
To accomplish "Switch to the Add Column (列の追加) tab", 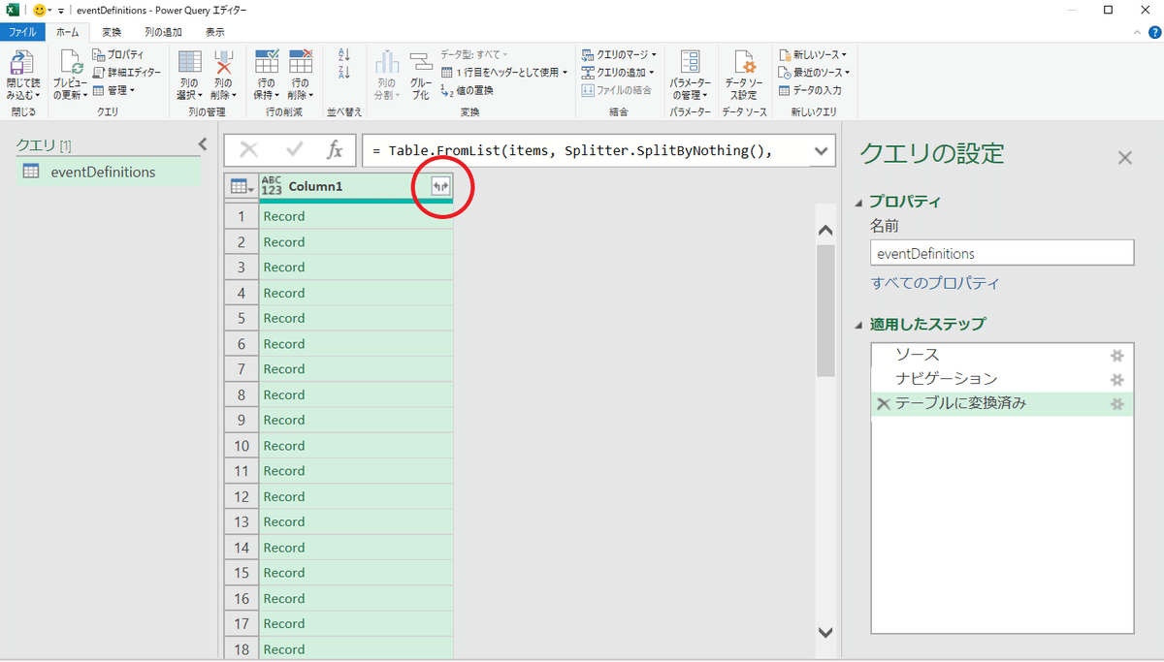I will point(162,32).
